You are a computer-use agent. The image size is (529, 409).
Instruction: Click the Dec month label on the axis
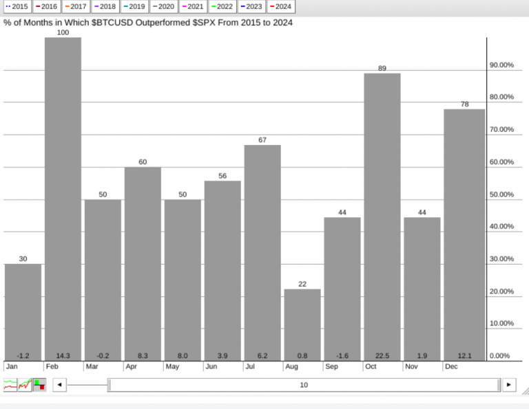451,366
